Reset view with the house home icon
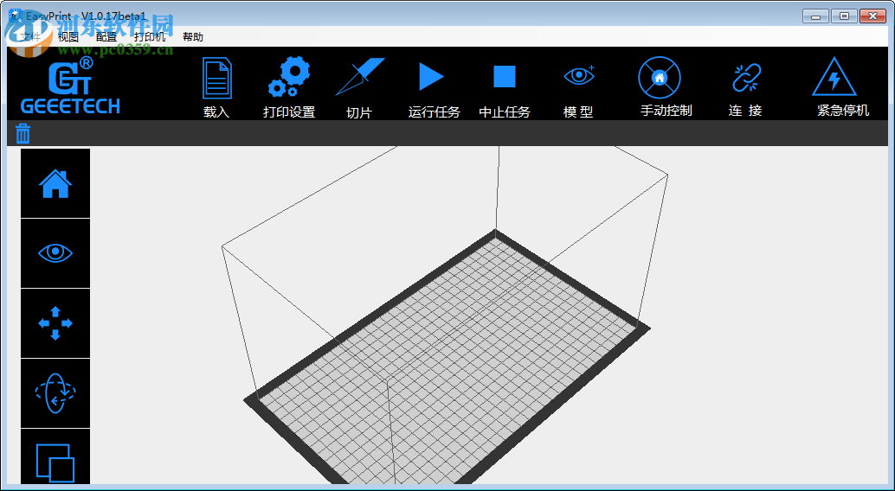The image size is (895, 491). click(55, 183)
